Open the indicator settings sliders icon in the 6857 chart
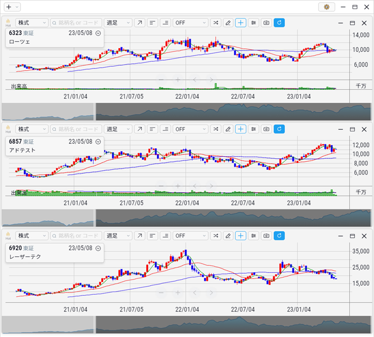374x337 pixels. 254,129
